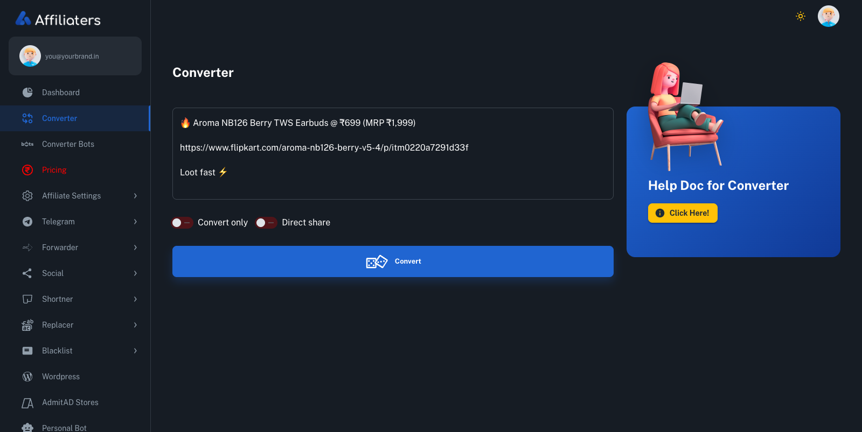Expand the Affiliate Settings chevron
The image size is (862, 432).
pos(135,196)
